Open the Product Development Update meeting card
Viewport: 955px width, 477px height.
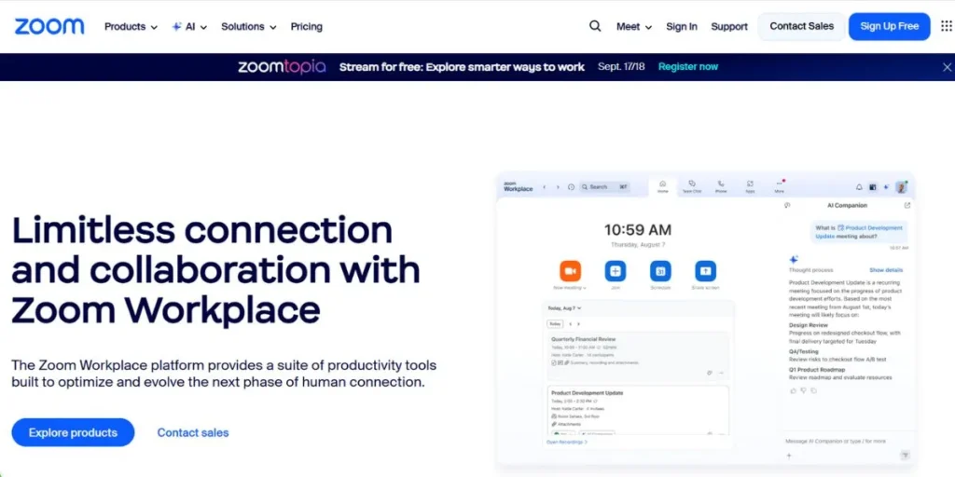[x=637, y=410]
